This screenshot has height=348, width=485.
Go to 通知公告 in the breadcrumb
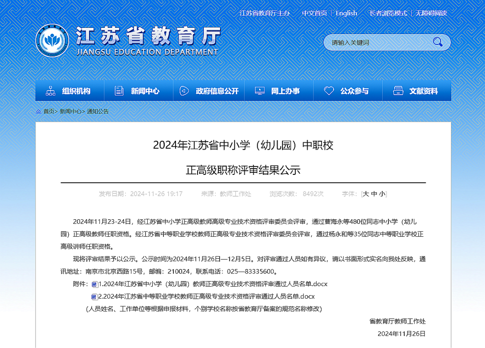pos(97,111)
